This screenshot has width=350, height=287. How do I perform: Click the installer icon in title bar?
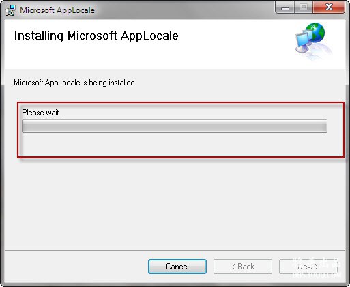(x=11, y=10)
